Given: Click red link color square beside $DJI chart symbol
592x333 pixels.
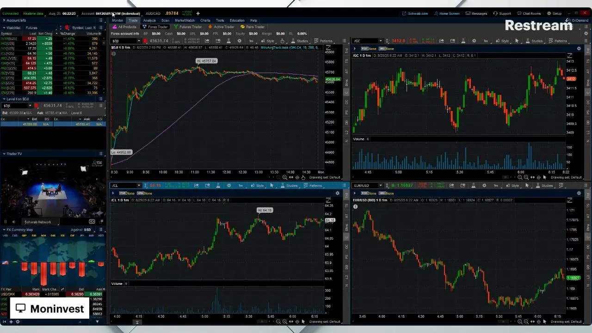Looking at the screenshot, I should [x=145, y=41].
